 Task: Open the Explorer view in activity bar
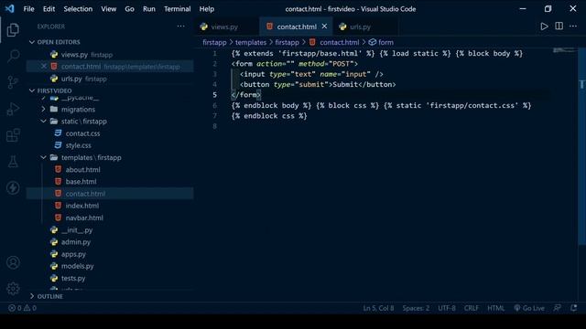pyautogui.click(x=13, y=30)
